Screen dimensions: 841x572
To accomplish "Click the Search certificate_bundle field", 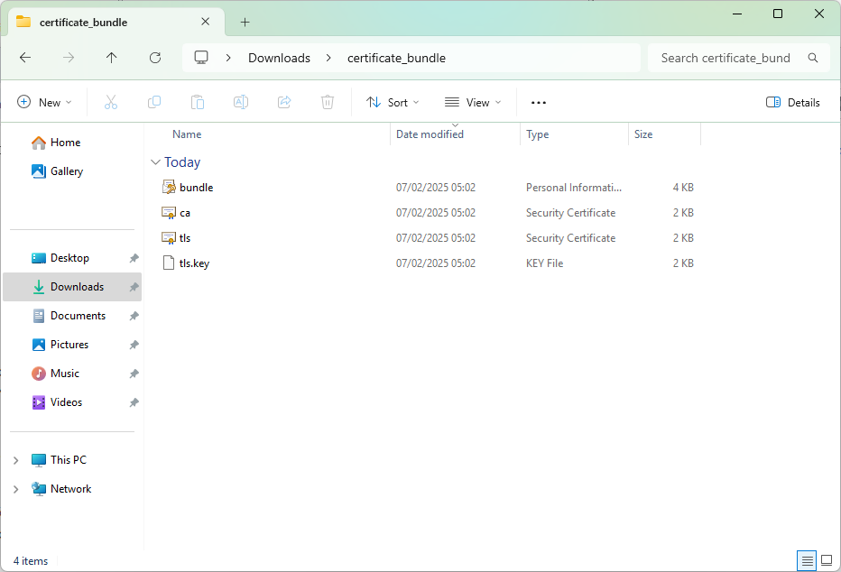I will 726,58.
